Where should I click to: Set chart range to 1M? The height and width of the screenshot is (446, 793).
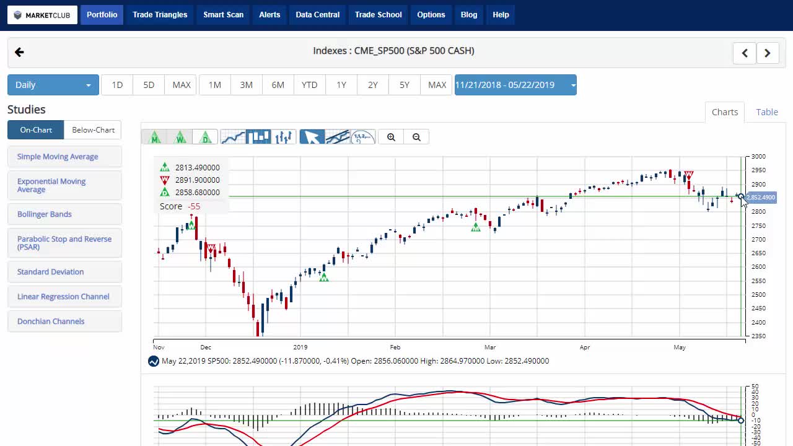[215, 85]
